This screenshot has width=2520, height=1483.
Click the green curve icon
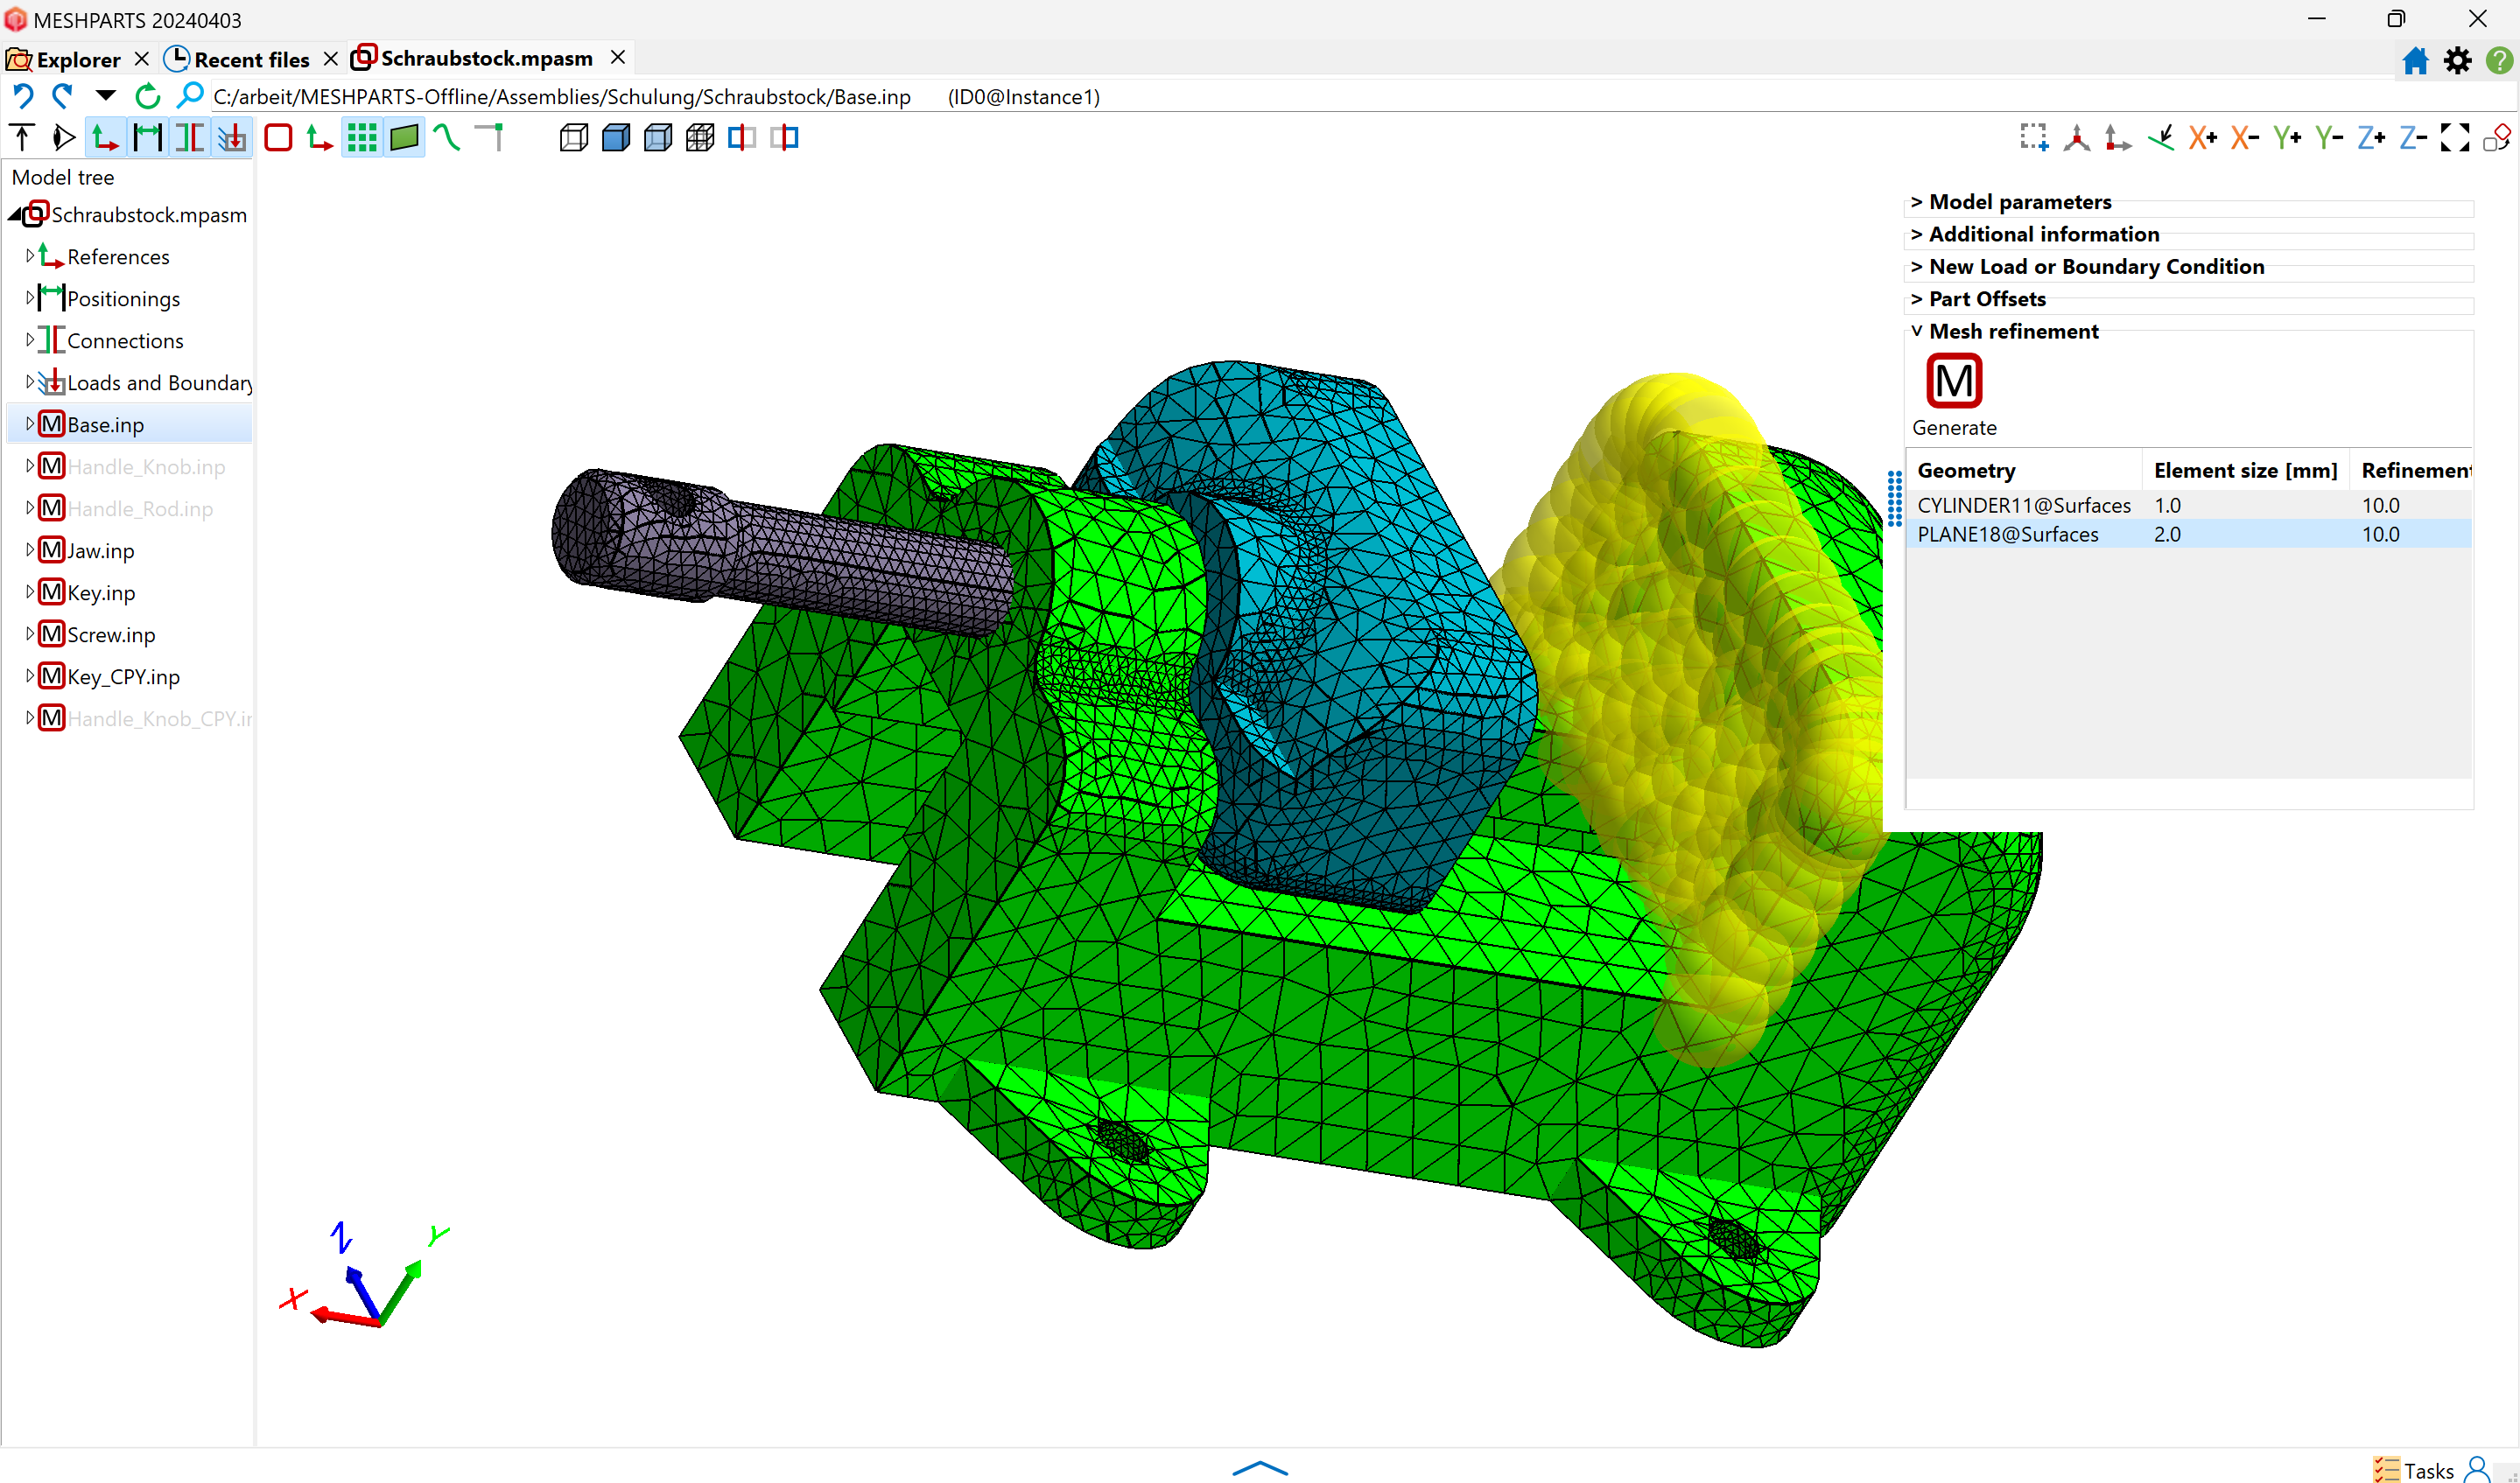447,136
